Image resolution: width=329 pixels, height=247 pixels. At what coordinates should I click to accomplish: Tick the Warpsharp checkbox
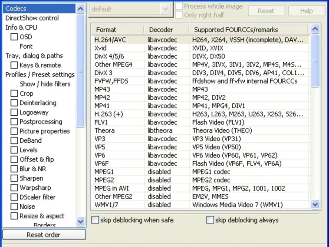(x=14, y=188)
